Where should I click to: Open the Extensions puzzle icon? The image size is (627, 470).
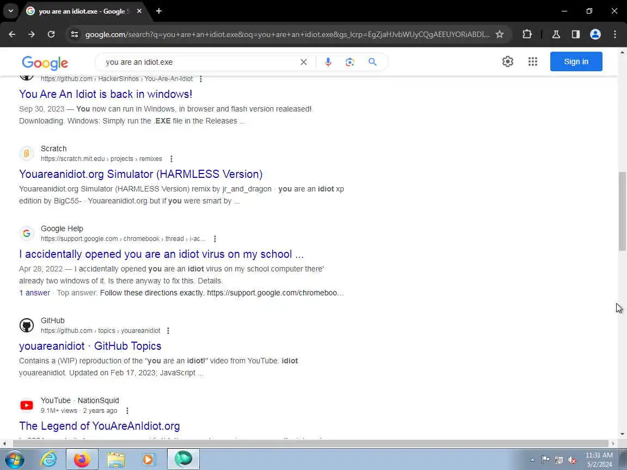(527, 34)
